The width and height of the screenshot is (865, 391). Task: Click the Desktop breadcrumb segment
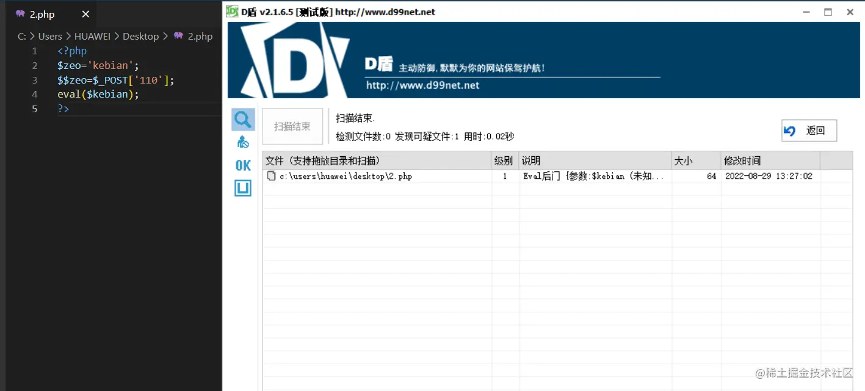click(140, 36)
